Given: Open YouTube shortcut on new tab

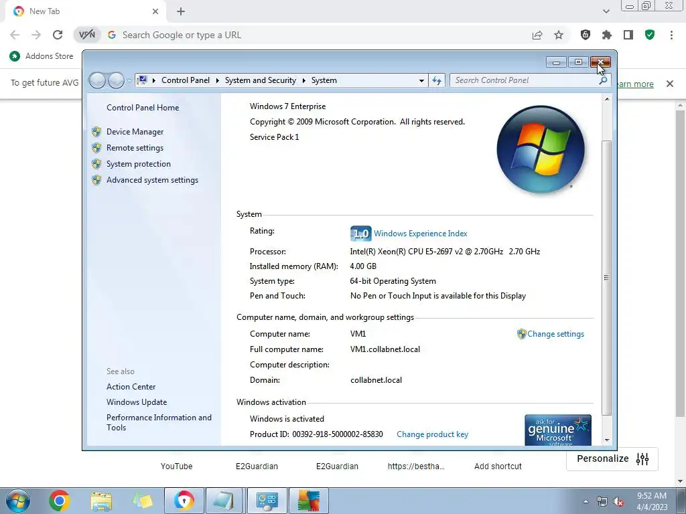Looking at the screenshot, I should 176,466.
